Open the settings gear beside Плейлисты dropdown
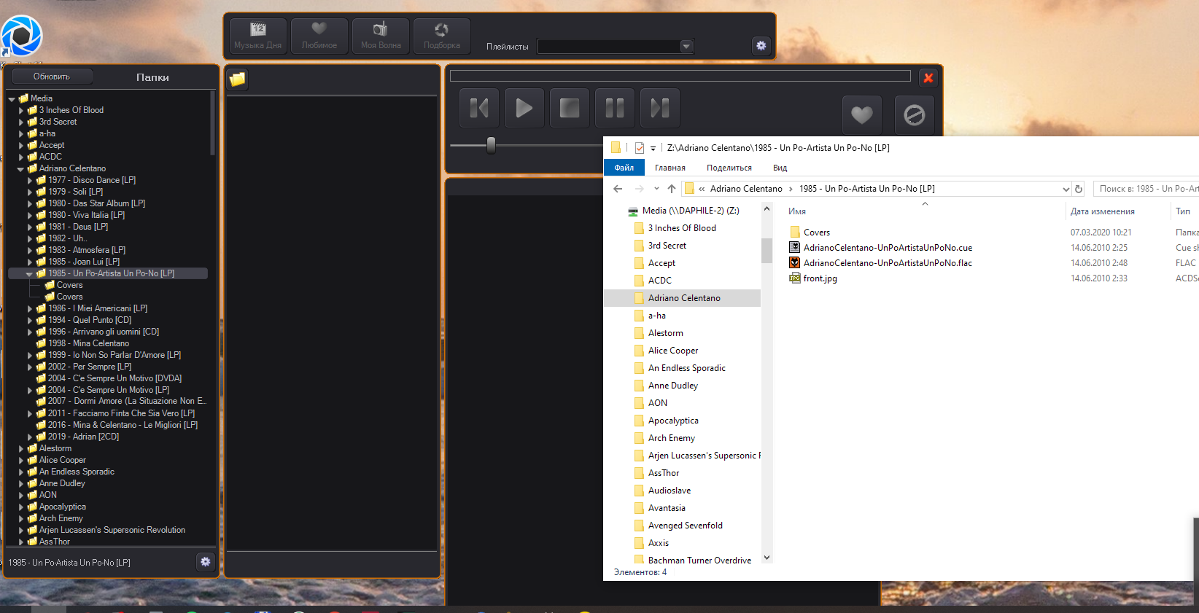 tap(761, 46)
